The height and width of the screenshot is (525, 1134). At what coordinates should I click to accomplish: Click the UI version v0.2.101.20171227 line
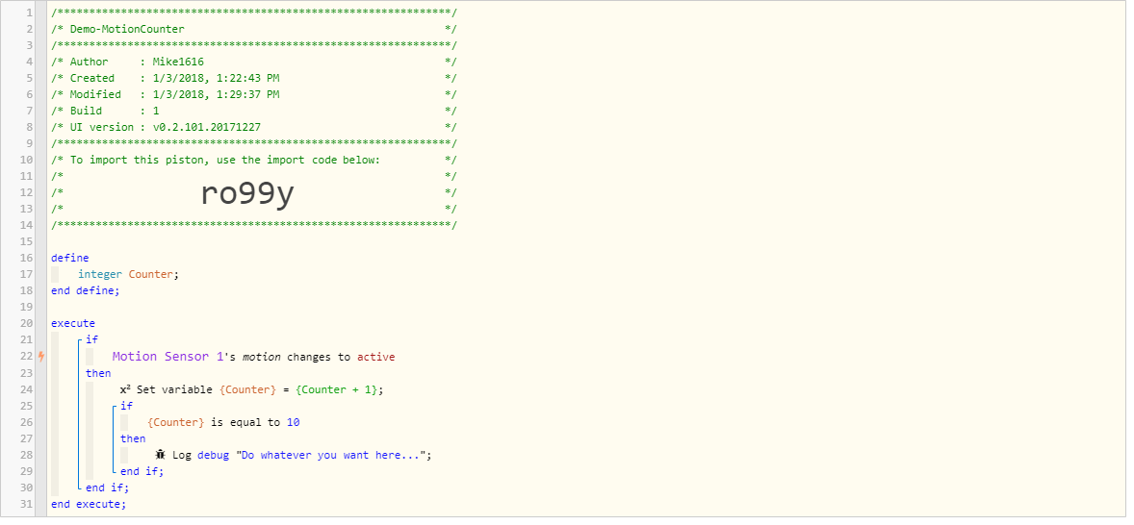tap(254, 127)
